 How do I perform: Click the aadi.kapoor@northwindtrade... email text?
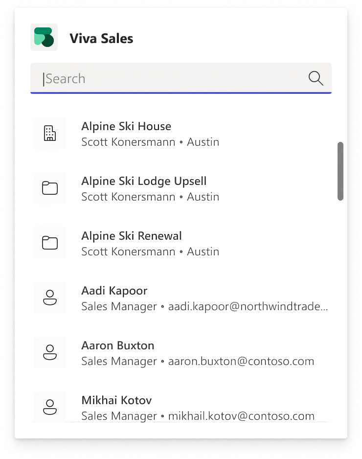[248, 306]
